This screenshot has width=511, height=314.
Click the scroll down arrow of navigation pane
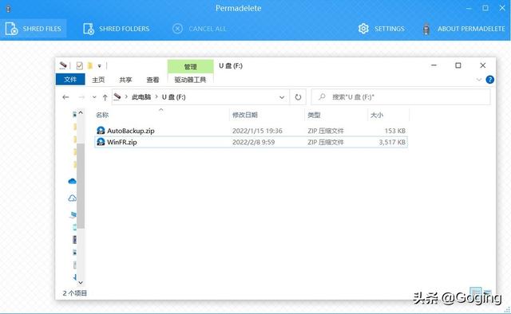pyautogui.click(x=81, y=283)
